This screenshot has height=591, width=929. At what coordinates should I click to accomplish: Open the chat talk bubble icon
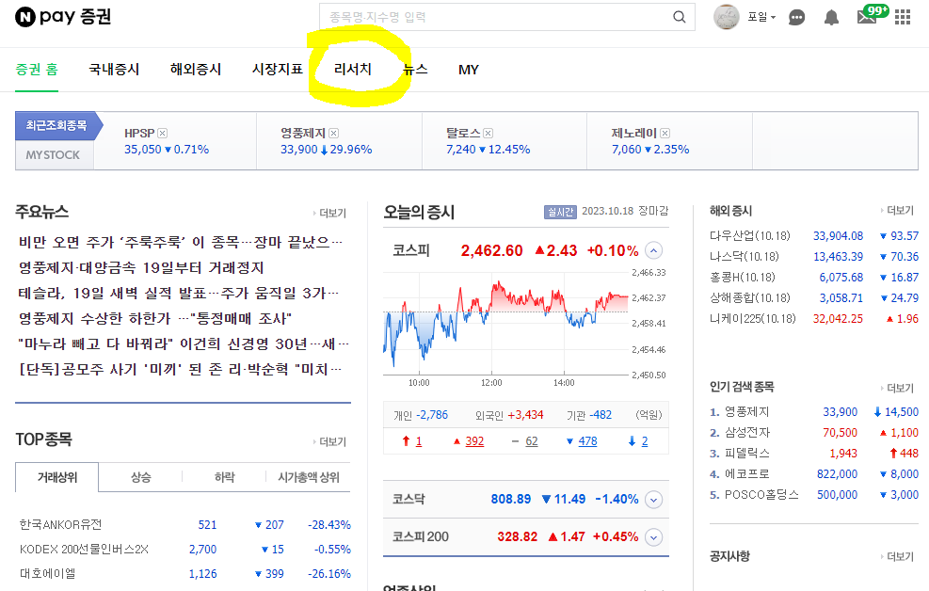tap(797, 18)
